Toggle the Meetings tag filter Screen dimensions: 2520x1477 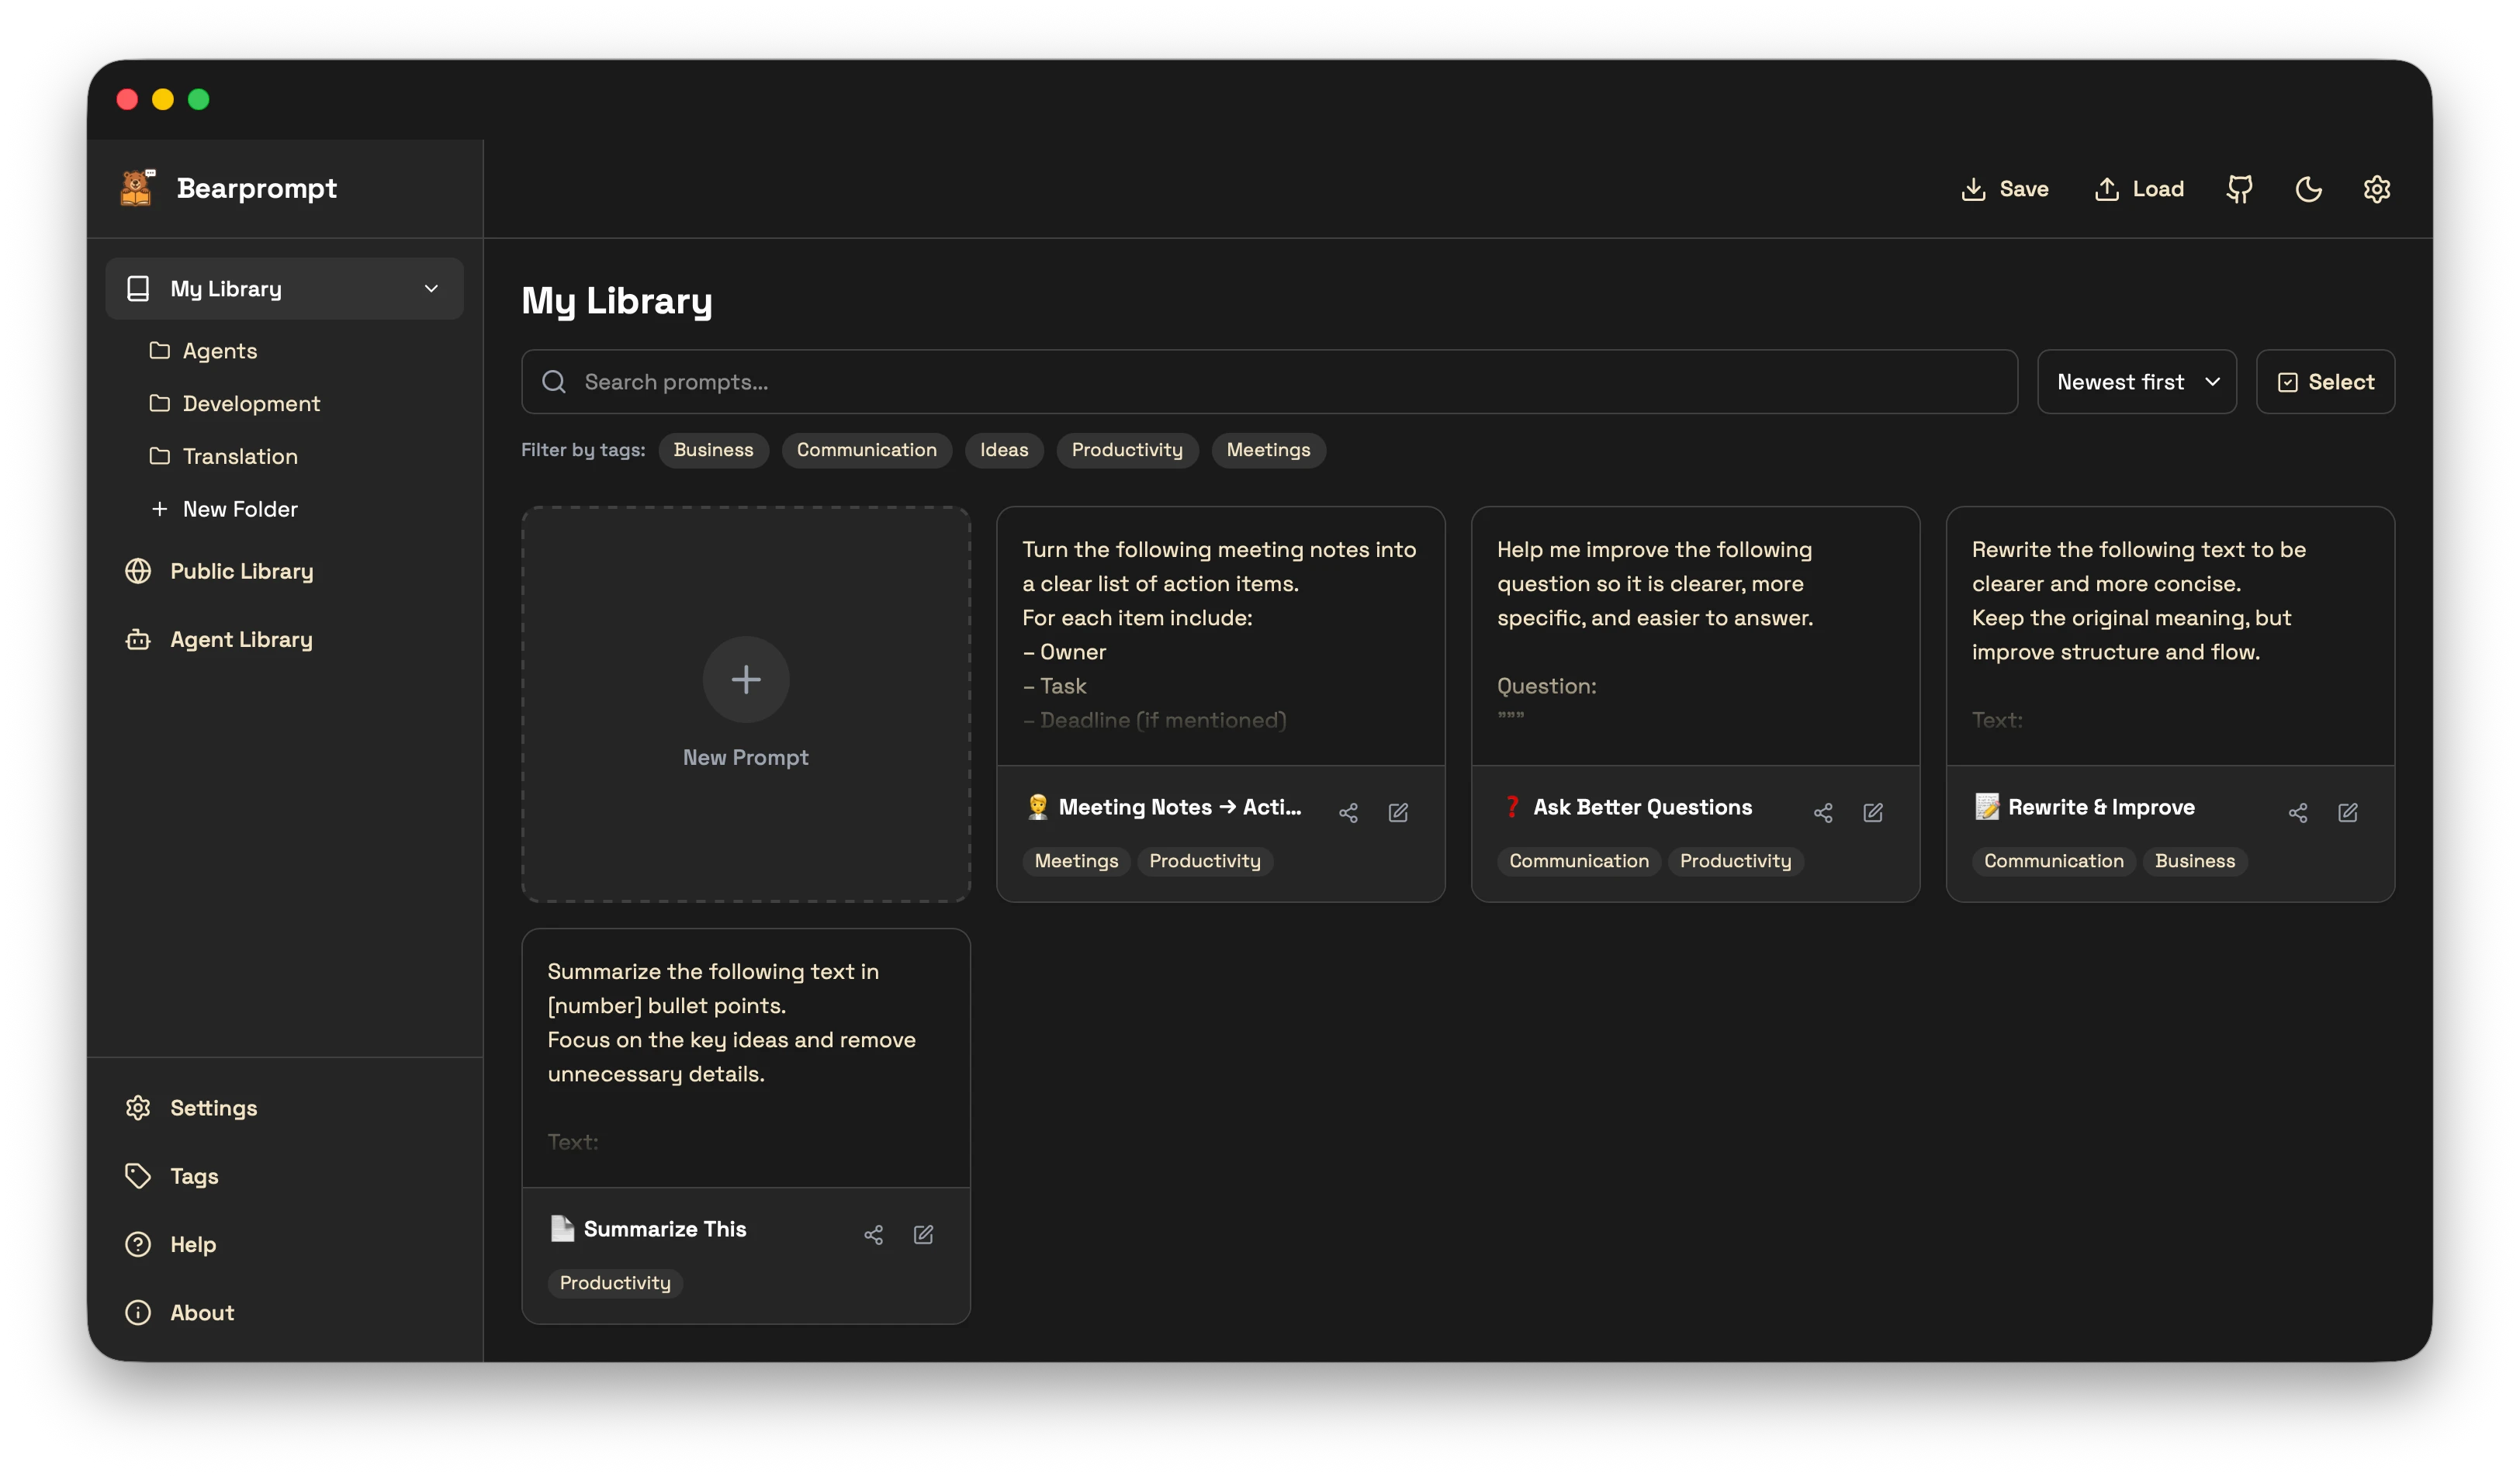pyautogui.click(x=1268, y=450)
